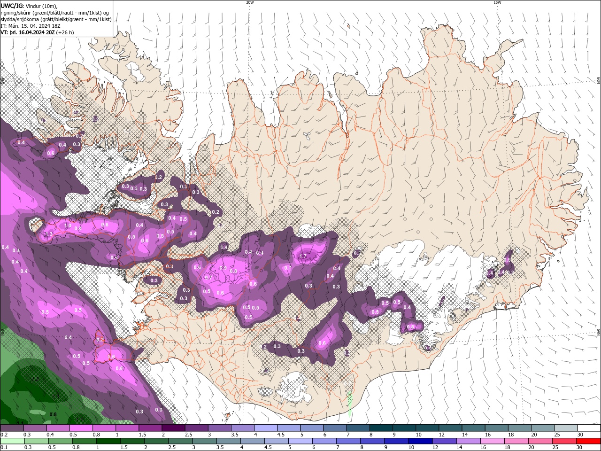Select the deep blue 10 swatch in lower legend

(421, 441)
